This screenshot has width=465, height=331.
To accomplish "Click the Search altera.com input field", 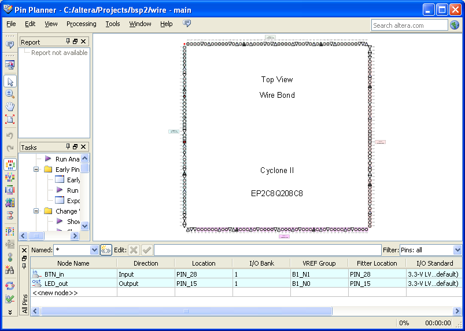I will click(409, 25).
